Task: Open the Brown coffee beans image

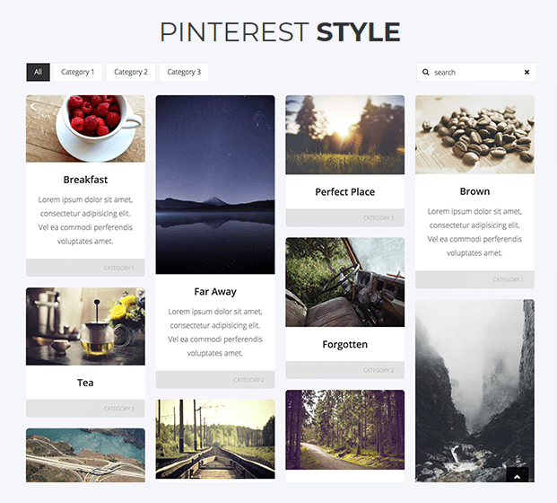Action: point(474,135)
